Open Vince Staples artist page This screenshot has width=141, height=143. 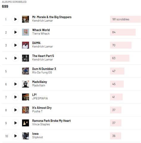(x=41, y=124)
